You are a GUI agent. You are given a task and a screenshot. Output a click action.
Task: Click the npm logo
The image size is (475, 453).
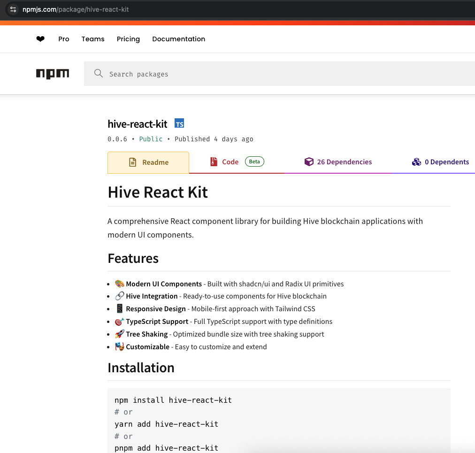tap(52, 74)
